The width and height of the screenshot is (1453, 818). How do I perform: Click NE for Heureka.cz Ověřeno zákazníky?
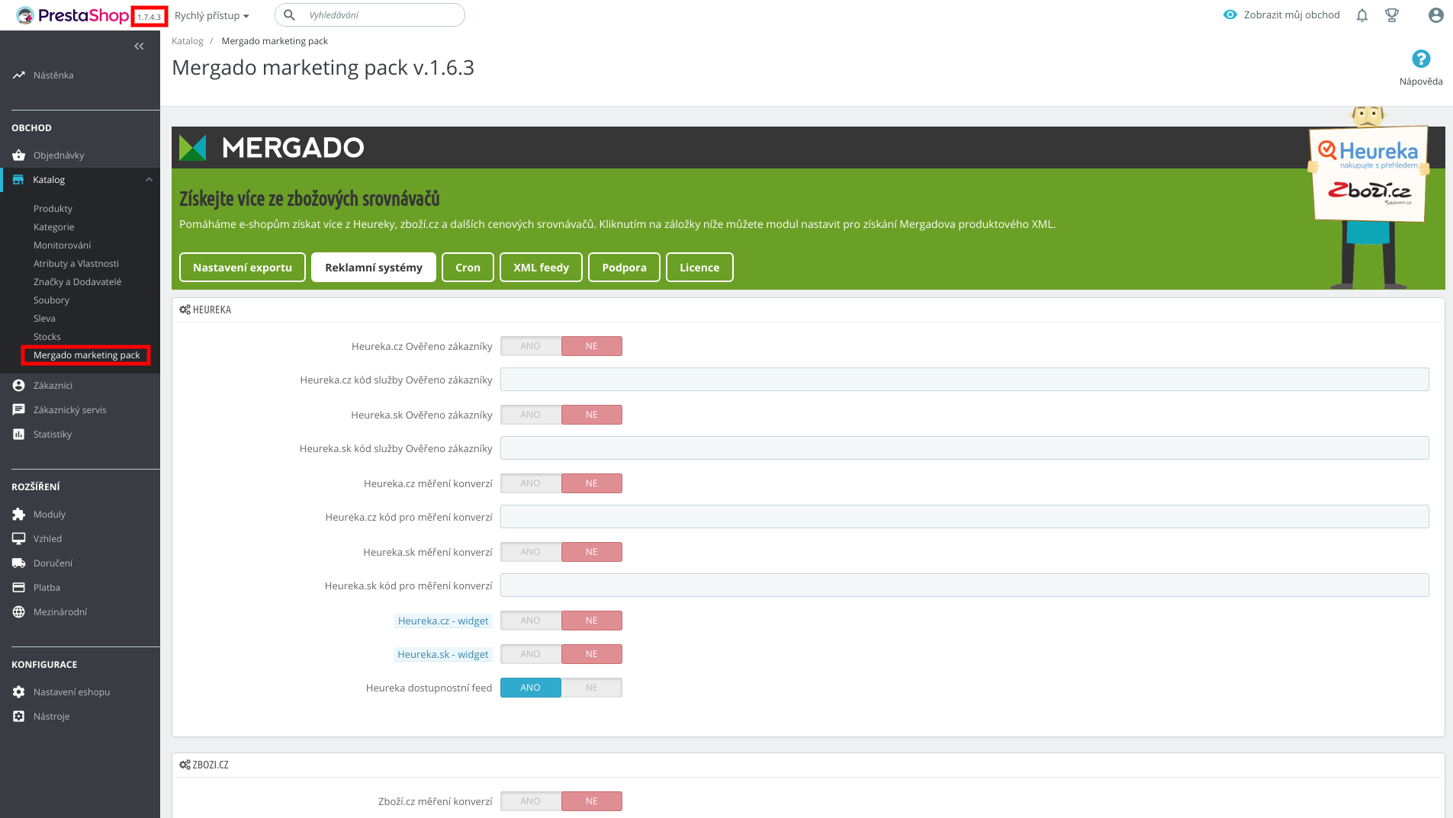(x=592, y=346)
